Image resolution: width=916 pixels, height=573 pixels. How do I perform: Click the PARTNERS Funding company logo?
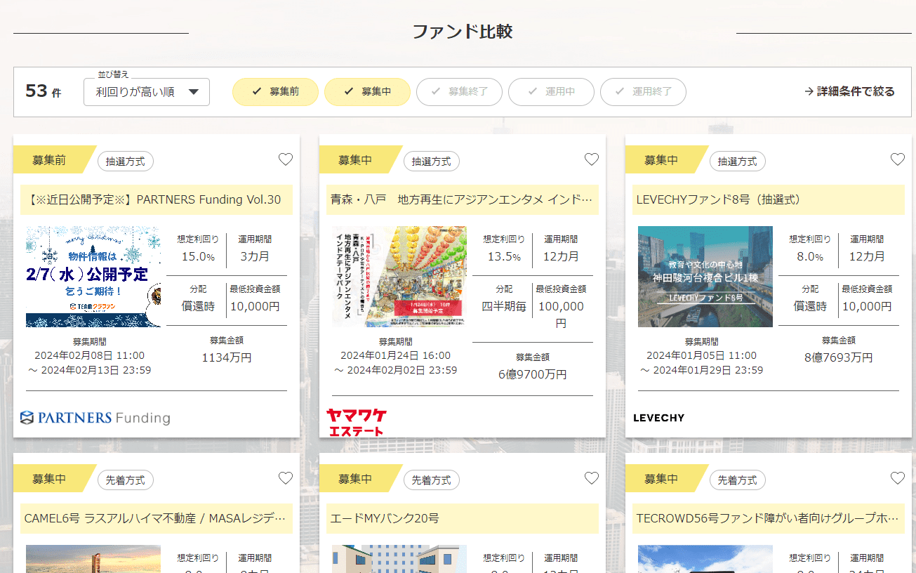(x=95, y=418)
